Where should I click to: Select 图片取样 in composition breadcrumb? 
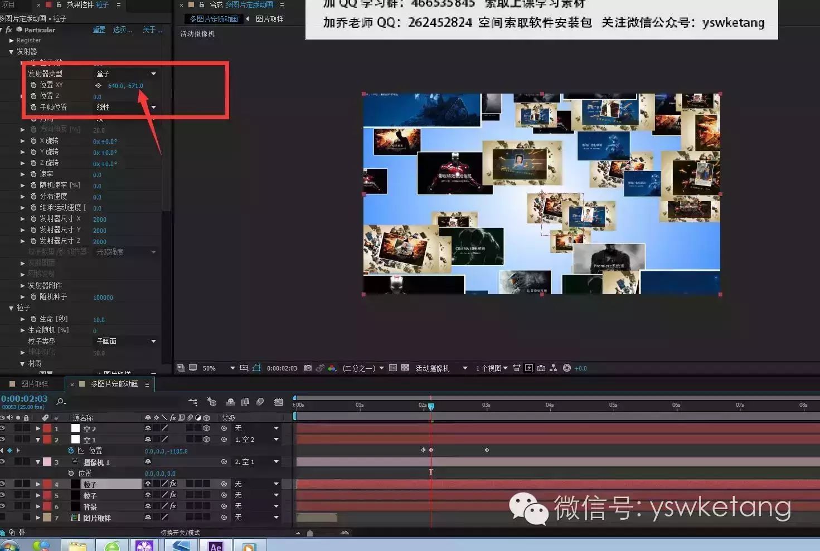(x=270, y=19)
